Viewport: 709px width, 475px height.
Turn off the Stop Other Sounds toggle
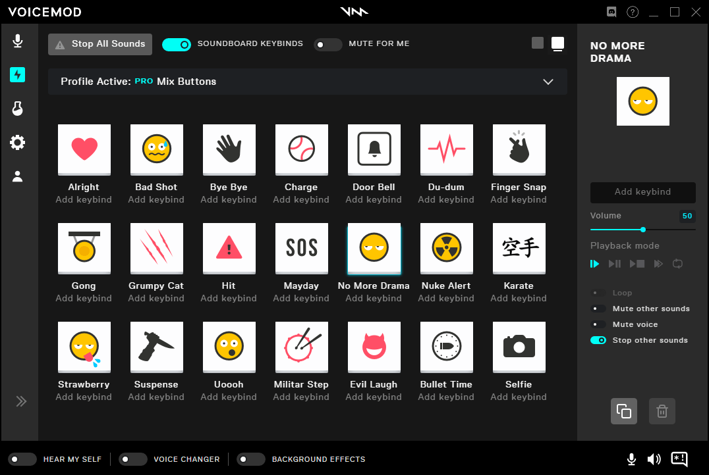click(598, 340)
